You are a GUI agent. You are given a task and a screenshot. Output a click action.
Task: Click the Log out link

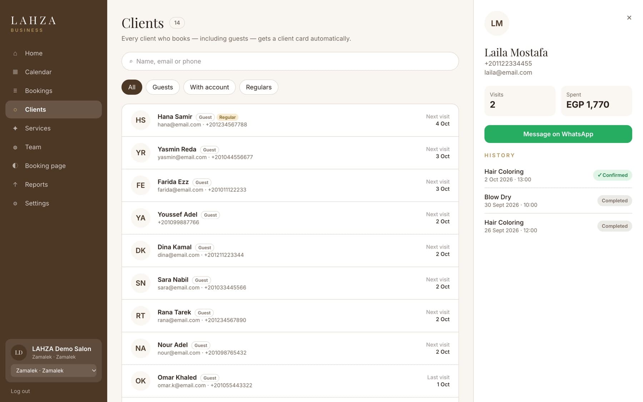[20, 391]
